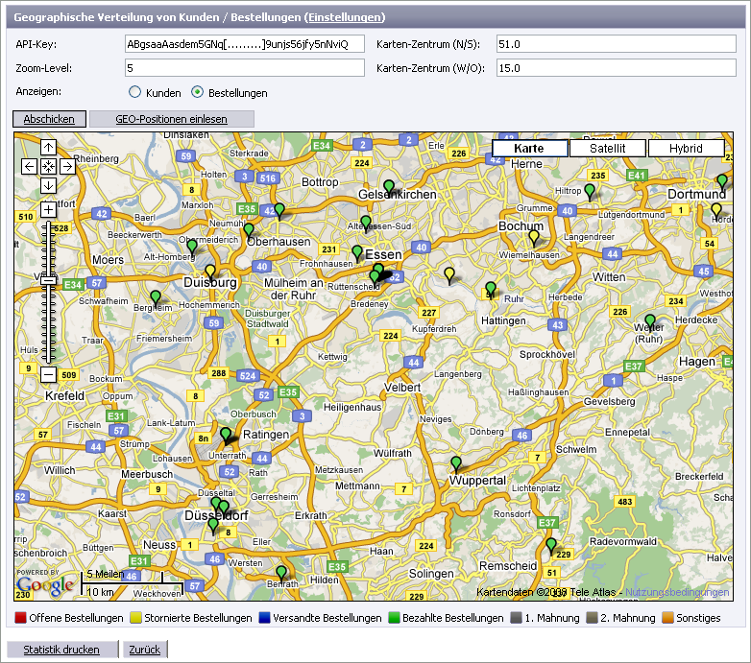Select the Kunden radio button

(x=134, y=92)
